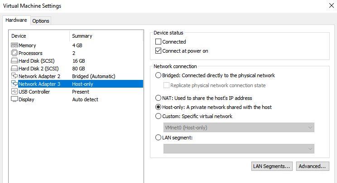337x183 pixels.
Task: Click the Network Adapter 2 icon
Action: (14, 76)
